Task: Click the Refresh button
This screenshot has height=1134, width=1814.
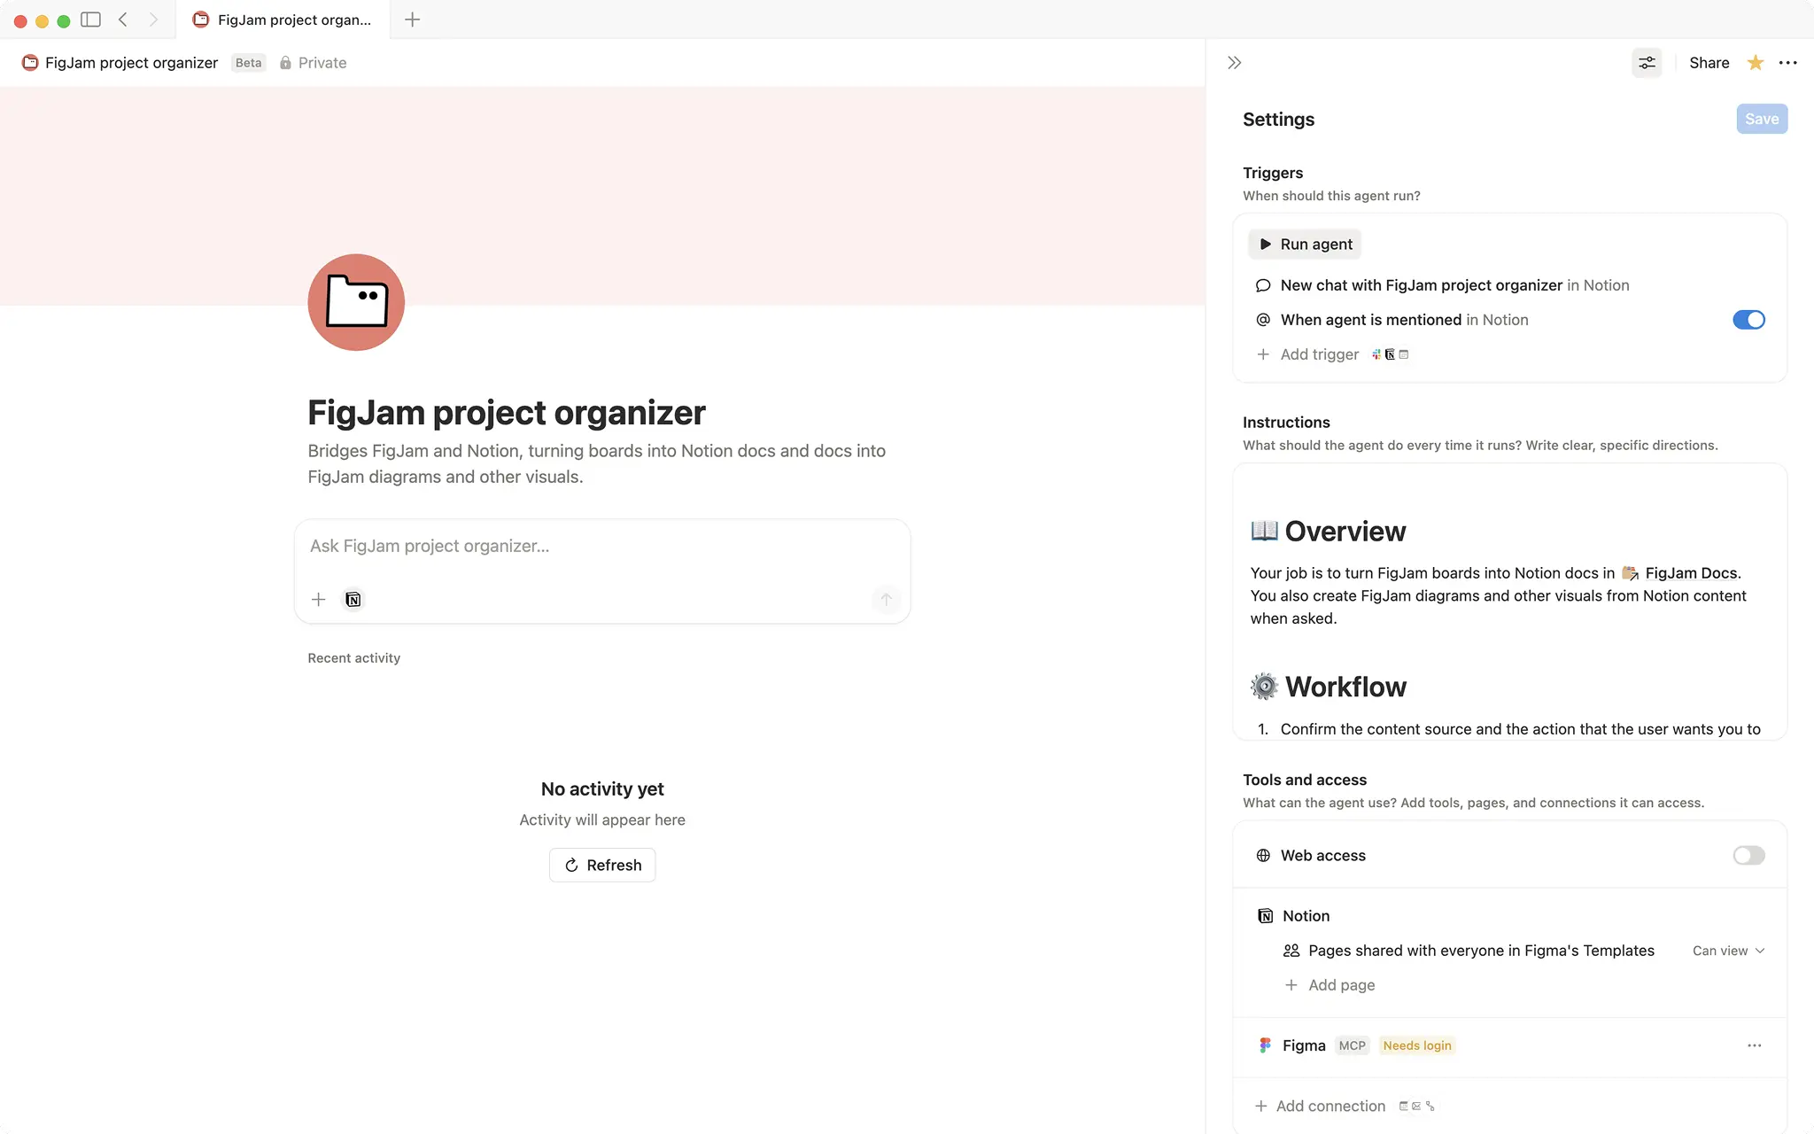Action: [x=602, y=865]
